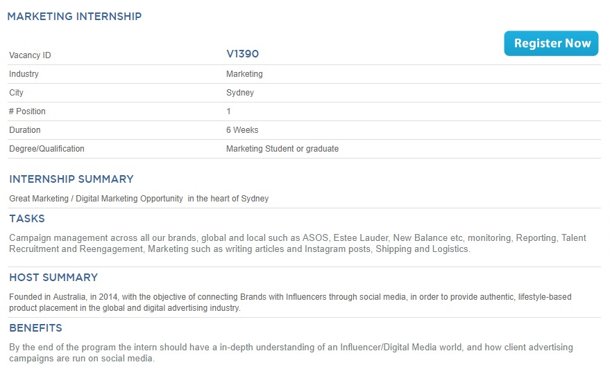The width and height of the screenshot is (610, 378).
Task: Click the Industry value Marketing
Action: pos(244,74)
